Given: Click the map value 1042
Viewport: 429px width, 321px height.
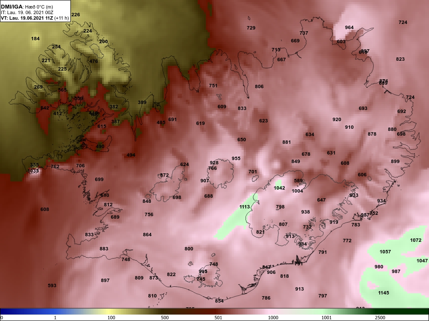Looking at the screenshot, I should click(279, 188).
